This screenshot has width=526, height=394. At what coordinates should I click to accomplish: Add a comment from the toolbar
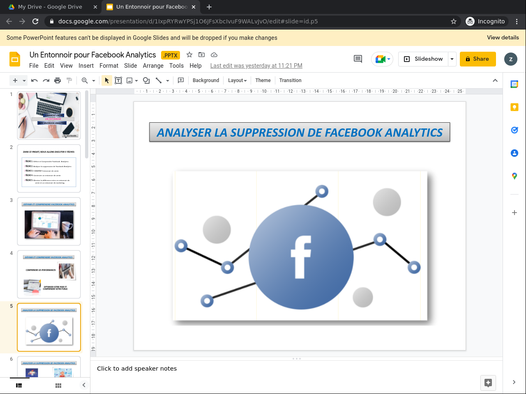point(181,80)
